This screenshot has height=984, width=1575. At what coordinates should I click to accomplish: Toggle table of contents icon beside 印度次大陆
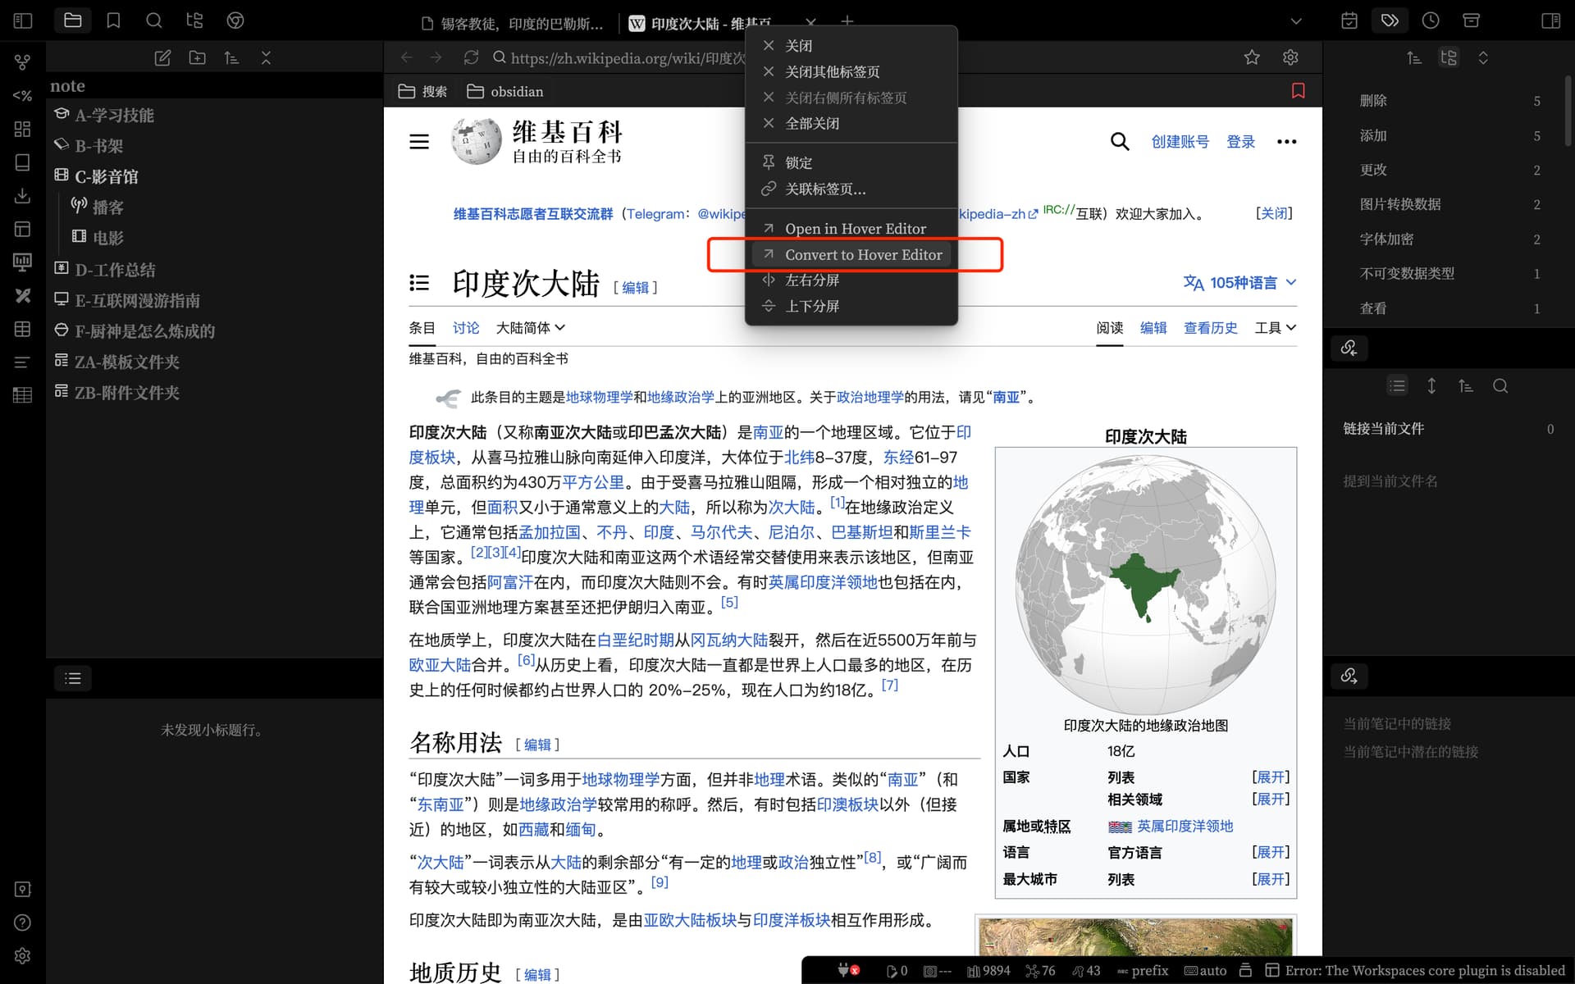click(x=419, y=283)
